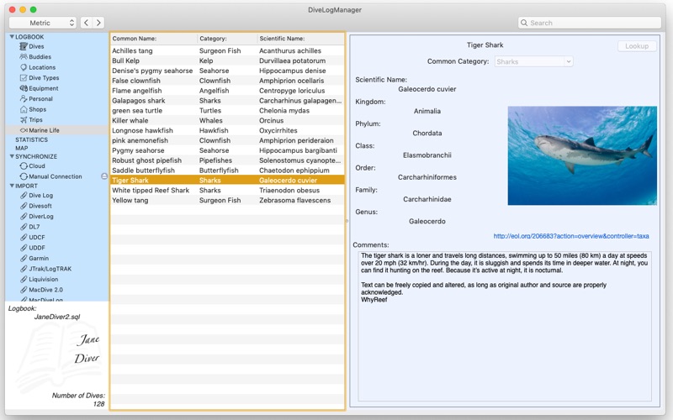Select Galapagos shark row
673x420 pixels.
pos(227,101)
